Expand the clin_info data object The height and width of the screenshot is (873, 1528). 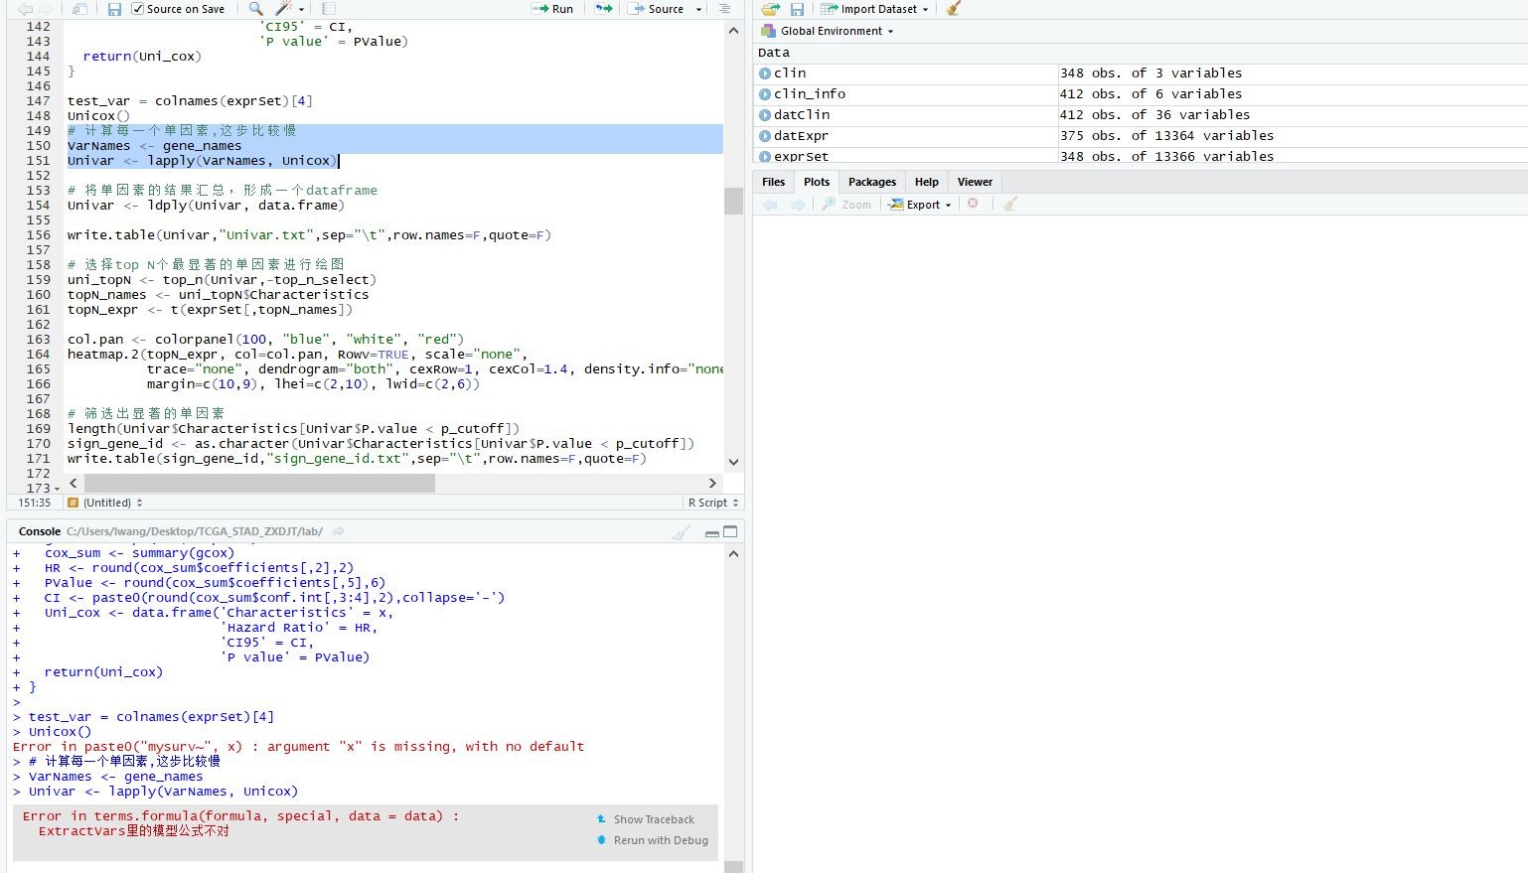(x=765, y=94)
